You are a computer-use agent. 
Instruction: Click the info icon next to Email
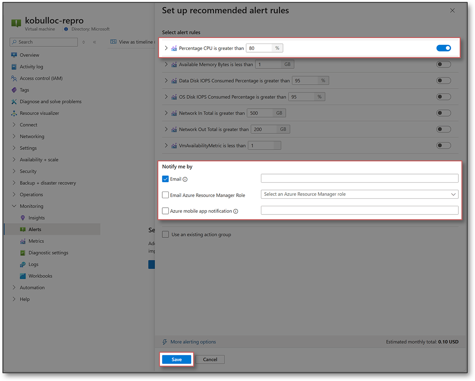pos(185,179)
